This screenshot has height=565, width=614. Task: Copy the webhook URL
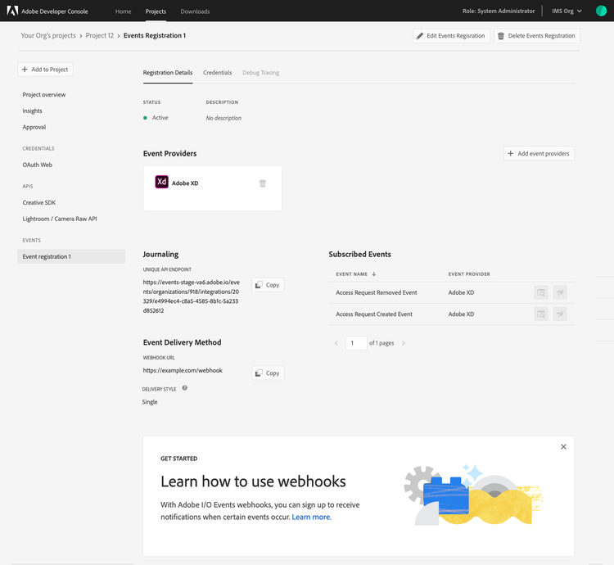pos(268,373)
